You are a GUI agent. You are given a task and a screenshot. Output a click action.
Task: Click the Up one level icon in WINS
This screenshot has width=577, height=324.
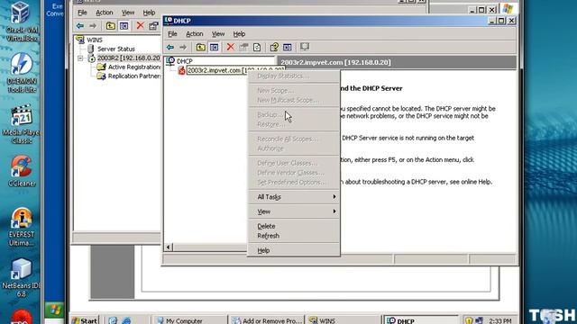tap(110, 26)
